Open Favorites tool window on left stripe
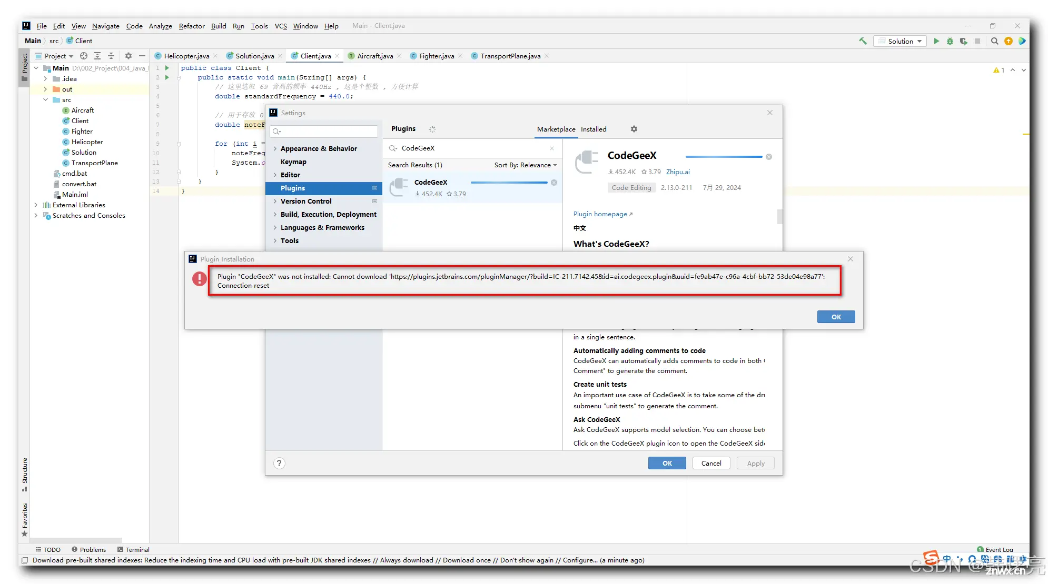Screen dimensions: 1048x584 24,519
